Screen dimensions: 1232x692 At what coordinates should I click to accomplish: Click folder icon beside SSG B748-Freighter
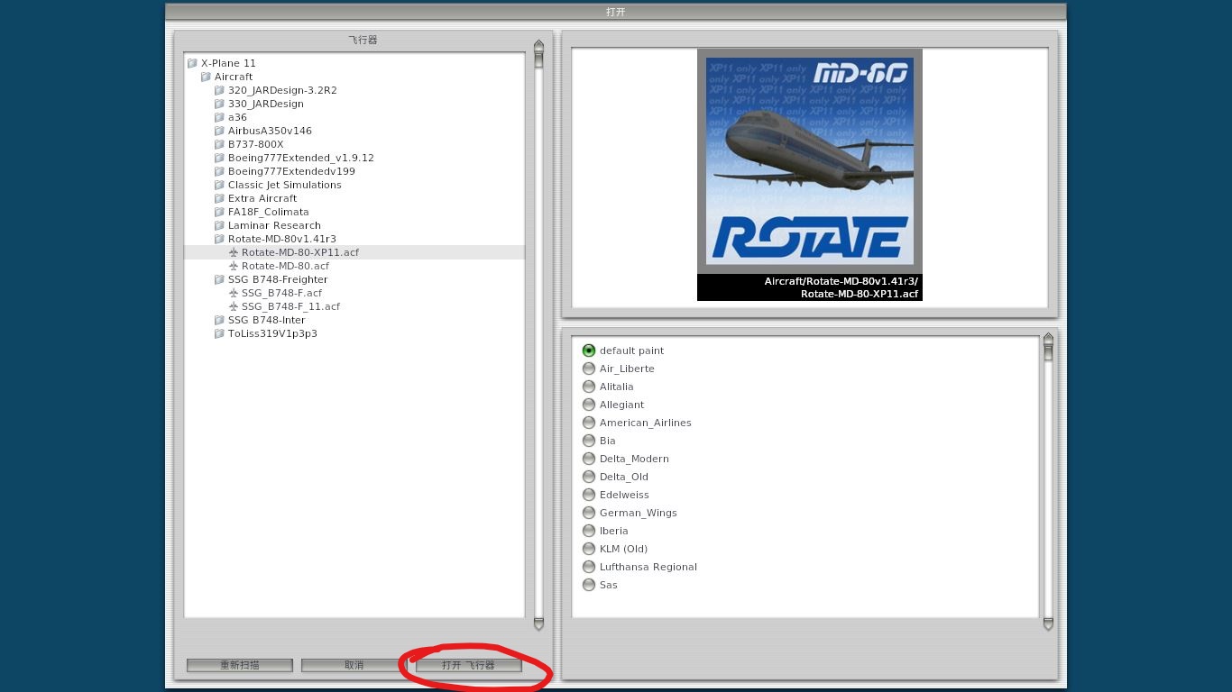219,279
